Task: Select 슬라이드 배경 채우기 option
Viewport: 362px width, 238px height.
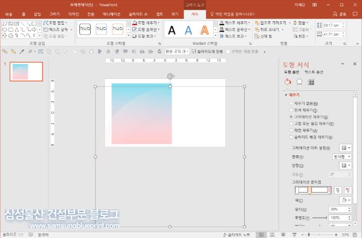Action: (311, 137)
